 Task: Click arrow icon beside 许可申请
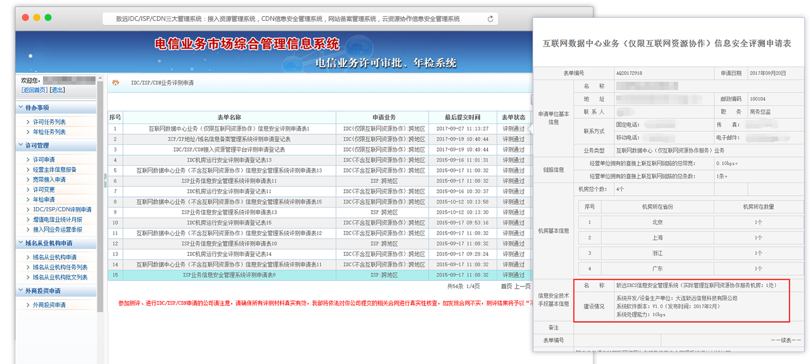coord(28,160)
